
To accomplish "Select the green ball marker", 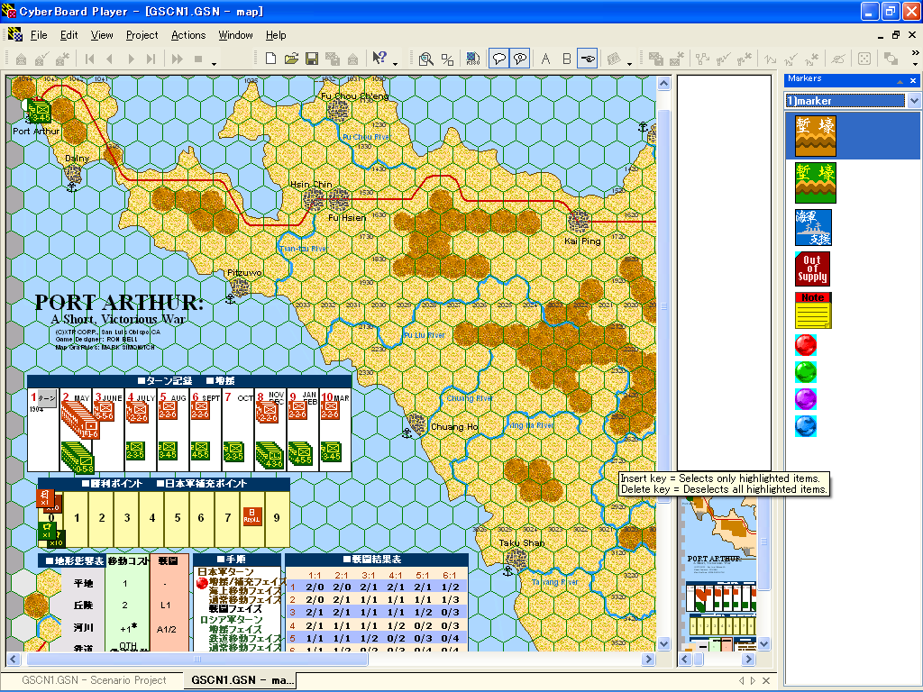I will click(805, 372).
